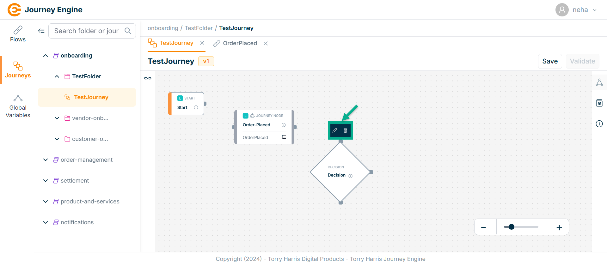607x265 pixels.
Task: Open Global Variables in left sidebar
Action: pos(18,107)
